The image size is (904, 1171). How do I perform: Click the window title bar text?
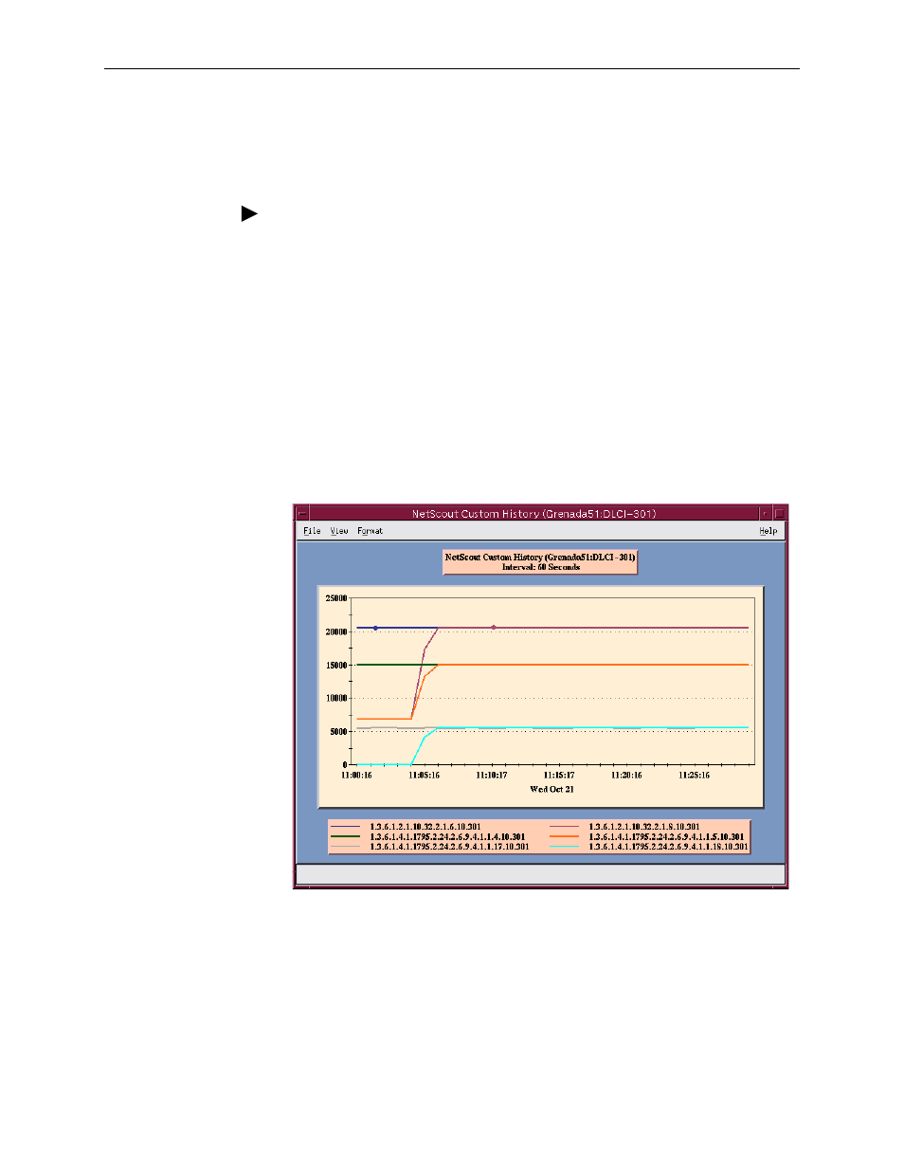(x=533, y=514)
